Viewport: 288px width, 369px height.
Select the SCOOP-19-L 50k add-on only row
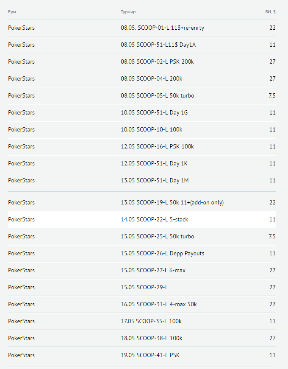tap(172, 203)
